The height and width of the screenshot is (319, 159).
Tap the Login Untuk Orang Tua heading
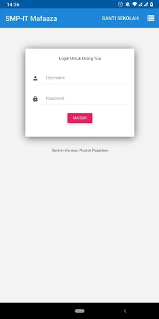pyautogui.click(x=80, y=58)
